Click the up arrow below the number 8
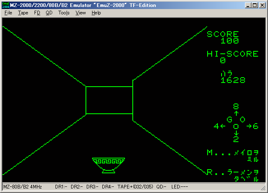This screenshot has height=193, width=268. 236,113
